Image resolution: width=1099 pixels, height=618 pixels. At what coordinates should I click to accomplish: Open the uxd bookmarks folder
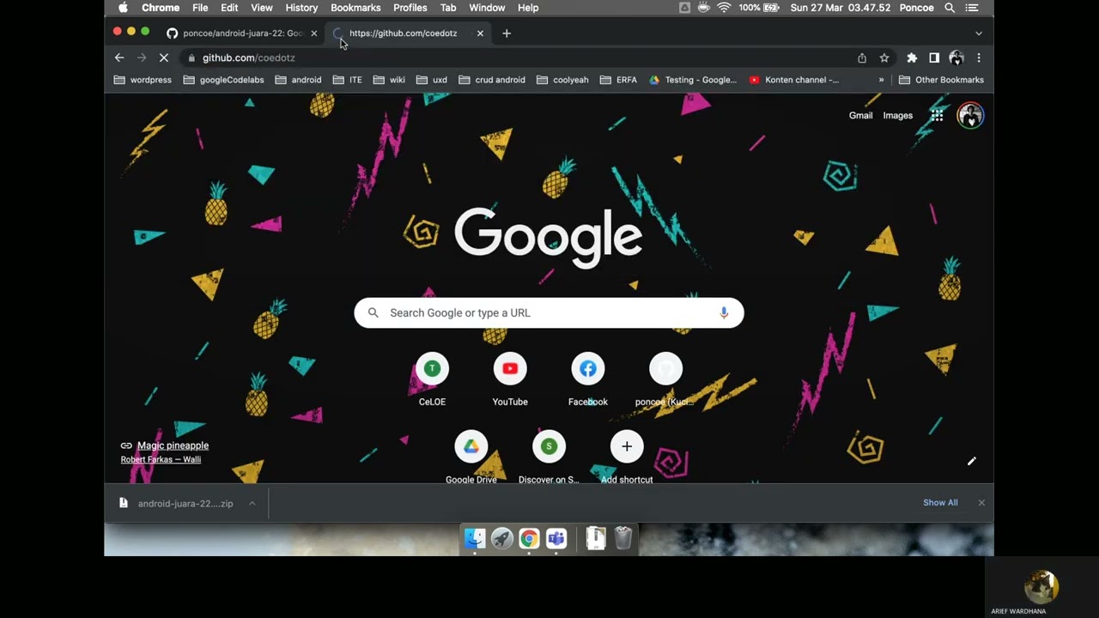tap(432, 80)
